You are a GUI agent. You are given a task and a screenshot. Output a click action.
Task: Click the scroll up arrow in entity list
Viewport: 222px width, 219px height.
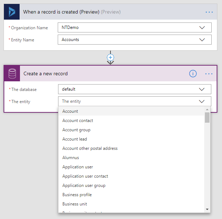(207, 109)
